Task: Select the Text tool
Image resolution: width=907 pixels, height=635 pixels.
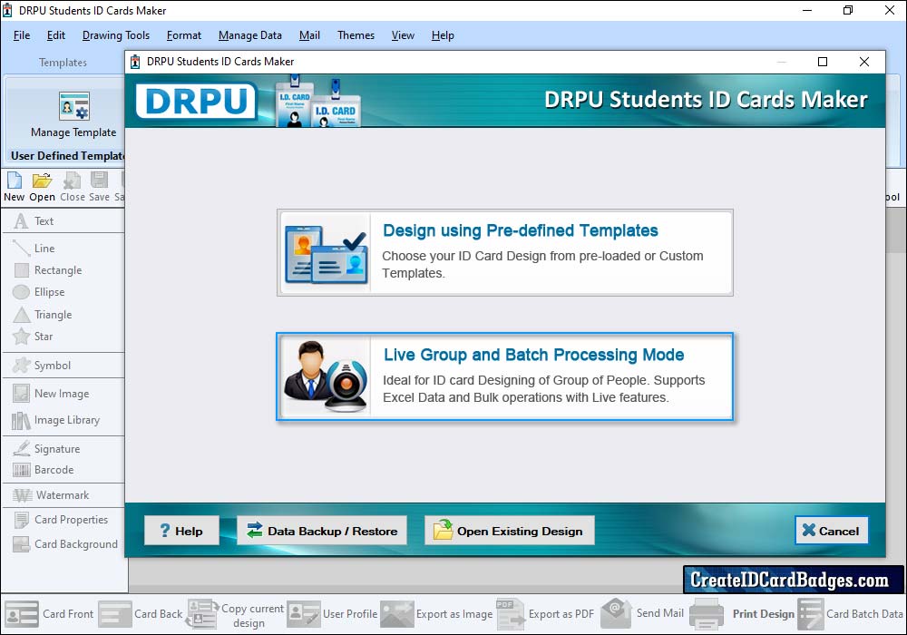Action: (x=34, y=221)
